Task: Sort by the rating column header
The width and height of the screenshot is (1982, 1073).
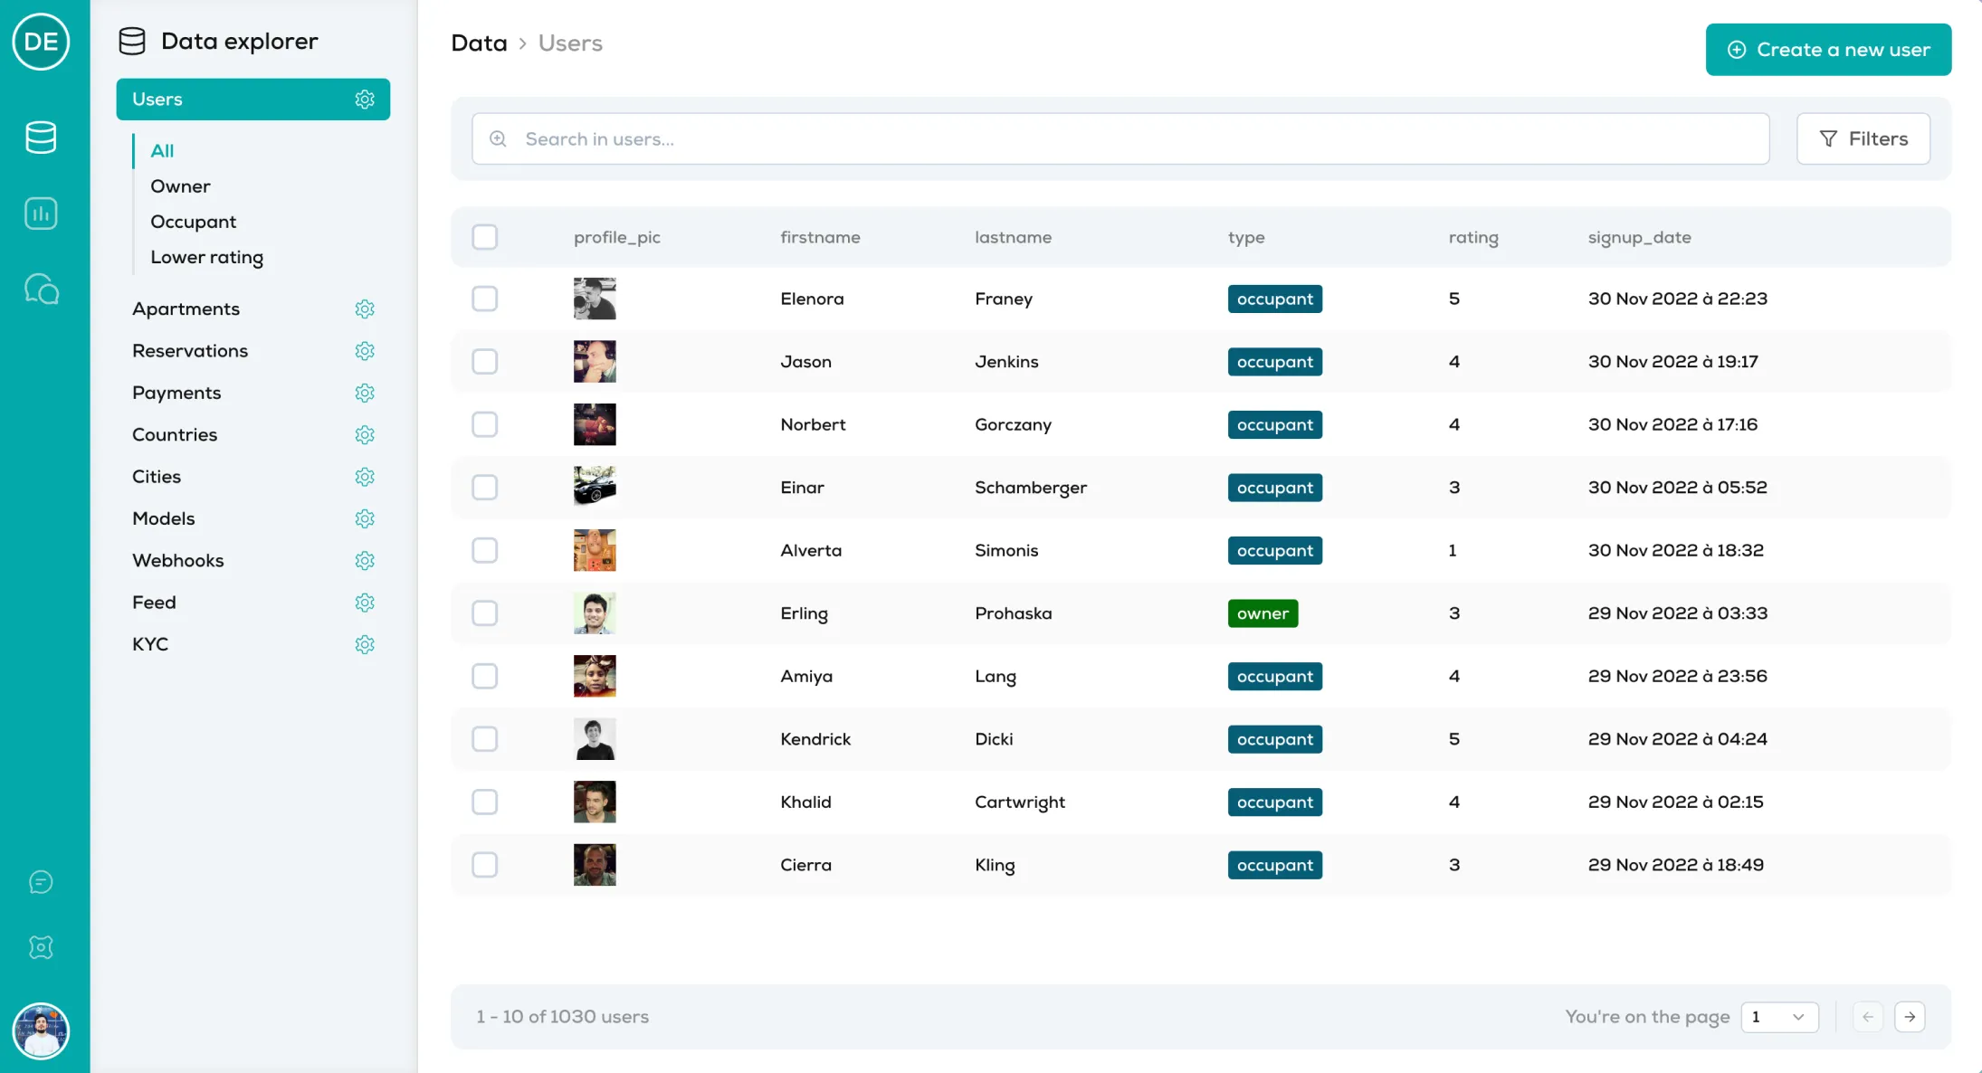Action: coord(1473,237)
